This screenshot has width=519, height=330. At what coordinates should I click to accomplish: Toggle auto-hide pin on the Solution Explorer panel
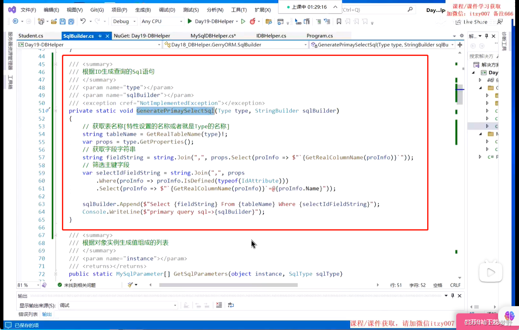click(487, 36)
